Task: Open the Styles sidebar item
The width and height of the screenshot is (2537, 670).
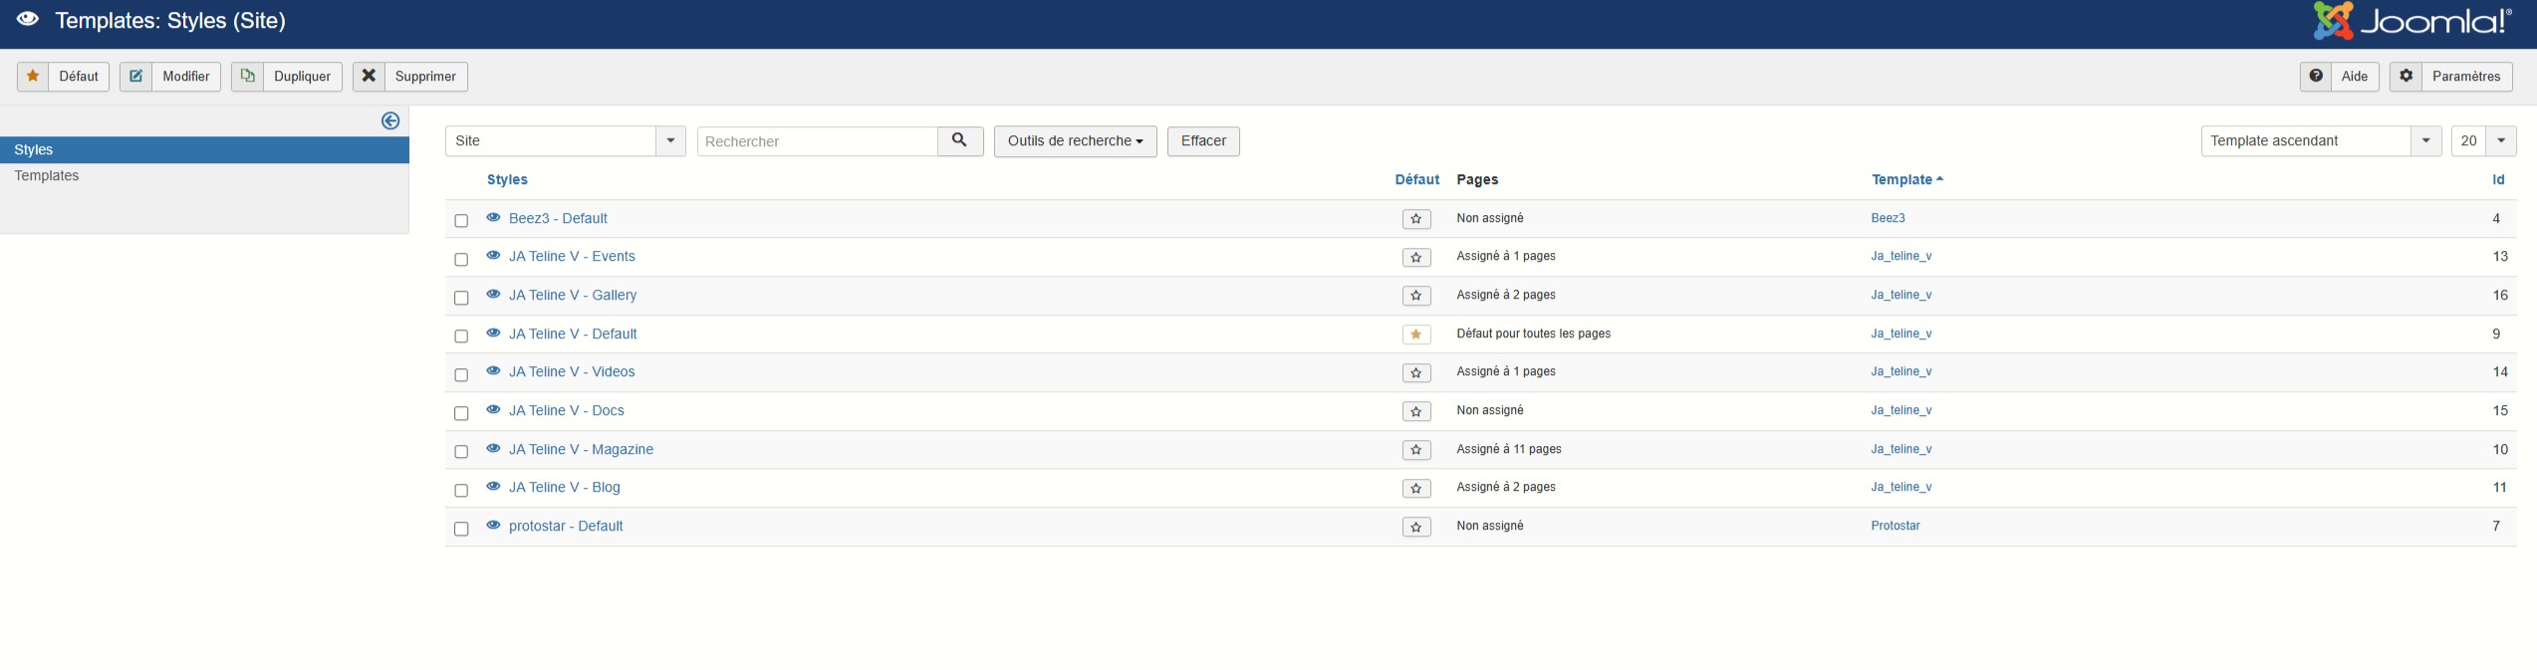Action: 204,149
